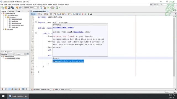Open the Members dropdown in Navigator

7,54
